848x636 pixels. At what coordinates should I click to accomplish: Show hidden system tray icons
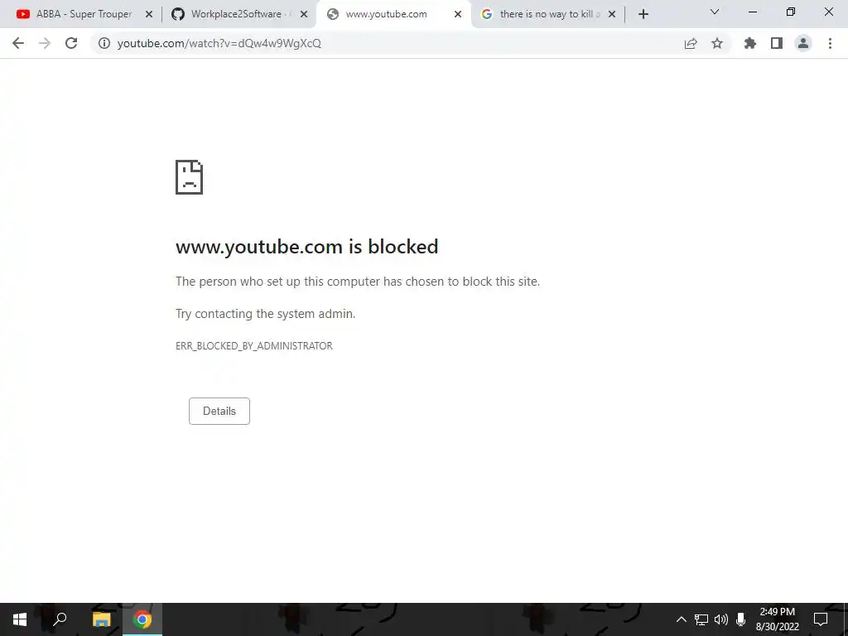pos(682,619)
